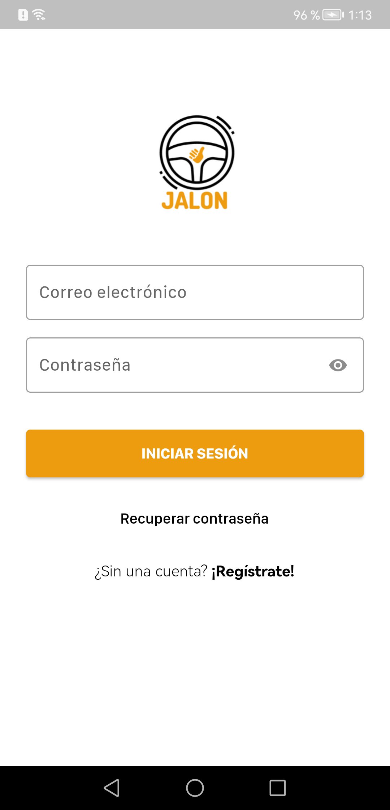Toggle password visibility with the eye icon

pyautogui.click(x=338, y=365)
